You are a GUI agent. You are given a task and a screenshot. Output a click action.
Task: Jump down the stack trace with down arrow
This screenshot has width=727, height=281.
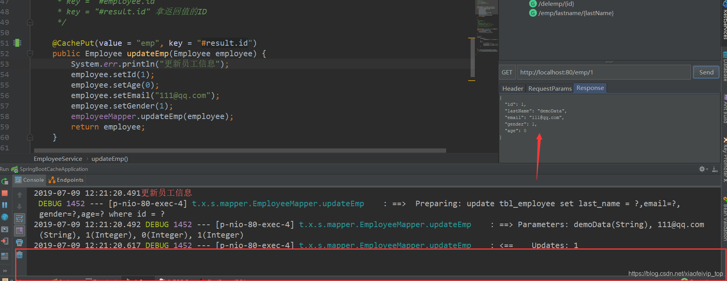click(x=19, y=207)
